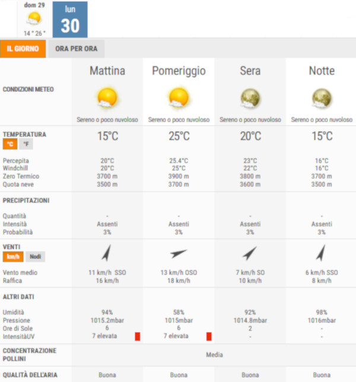Viewport: 356px width, 382px height.
Task: Click the red UV indicator for Mattina
Action: pyautogui.click(x=138, y=336)
